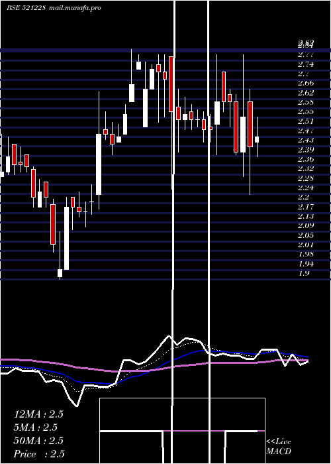Click the Price : 2.5 readout
The width and height of the screenshot is (331, 464).
tap(39, 454)
